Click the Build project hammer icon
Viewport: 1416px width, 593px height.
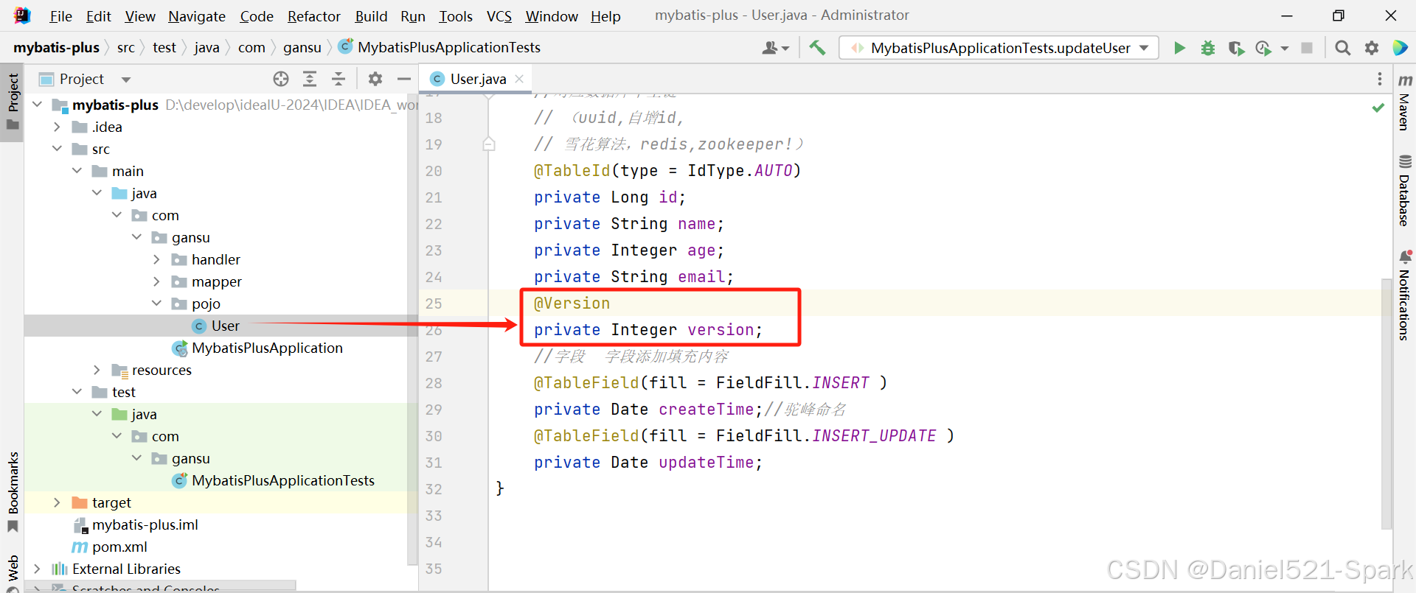tap(817, 48)
